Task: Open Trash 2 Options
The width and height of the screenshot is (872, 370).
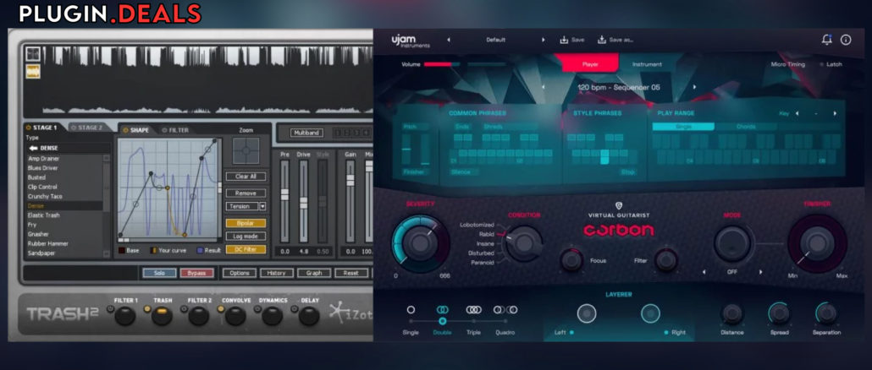Action: click(240, 273)
